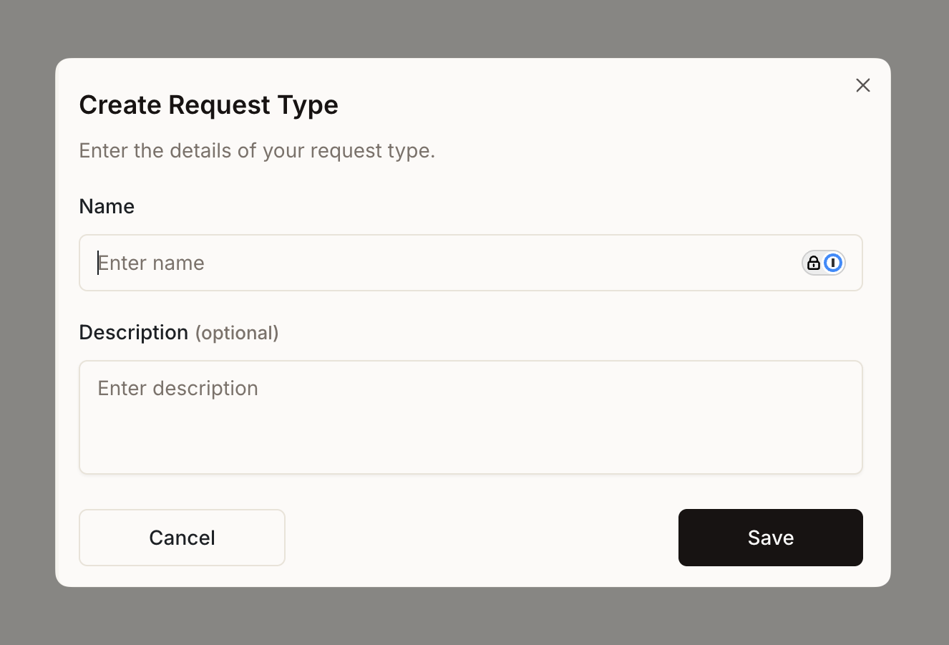Click the word "Type" in the dialog title
The height and width of the screenshot is (645, 949).
pos(310,105)
